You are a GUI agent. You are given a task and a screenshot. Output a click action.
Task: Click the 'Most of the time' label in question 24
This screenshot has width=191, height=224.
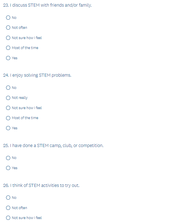pyautogui.click(x=25, y=118)
